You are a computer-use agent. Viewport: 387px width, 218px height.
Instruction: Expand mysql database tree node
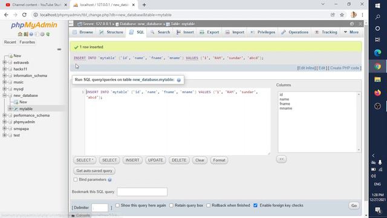click(x=4, y=89)
